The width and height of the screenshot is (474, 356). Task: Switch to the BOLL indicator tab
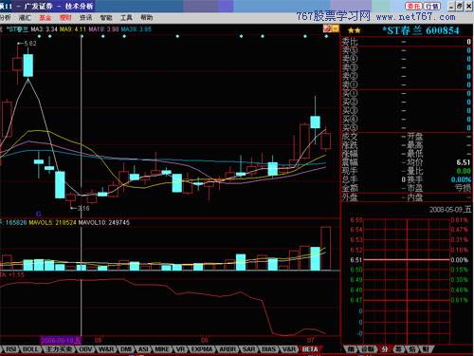[x=31, y=349]
